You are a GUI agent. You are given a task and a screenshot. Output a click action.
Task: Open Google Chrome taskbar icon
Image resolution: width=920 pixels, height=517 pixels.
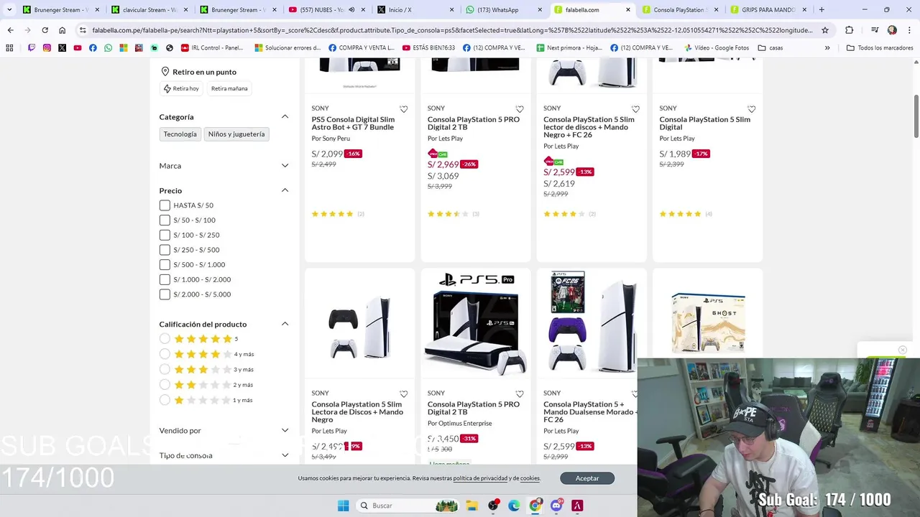coord(535,506)
